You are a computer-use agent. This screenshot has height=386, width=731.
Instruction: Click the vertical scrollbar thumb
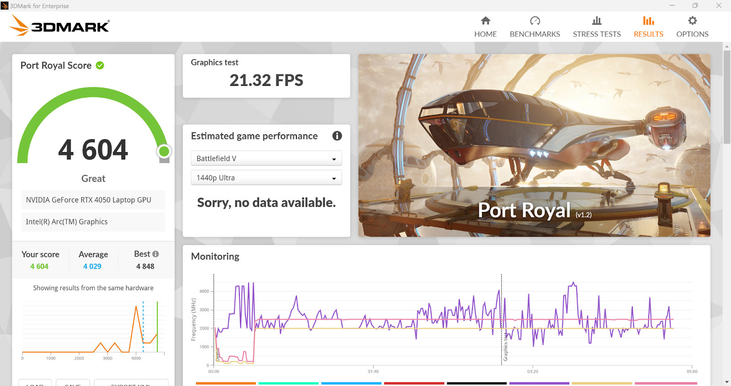(726, 97)
